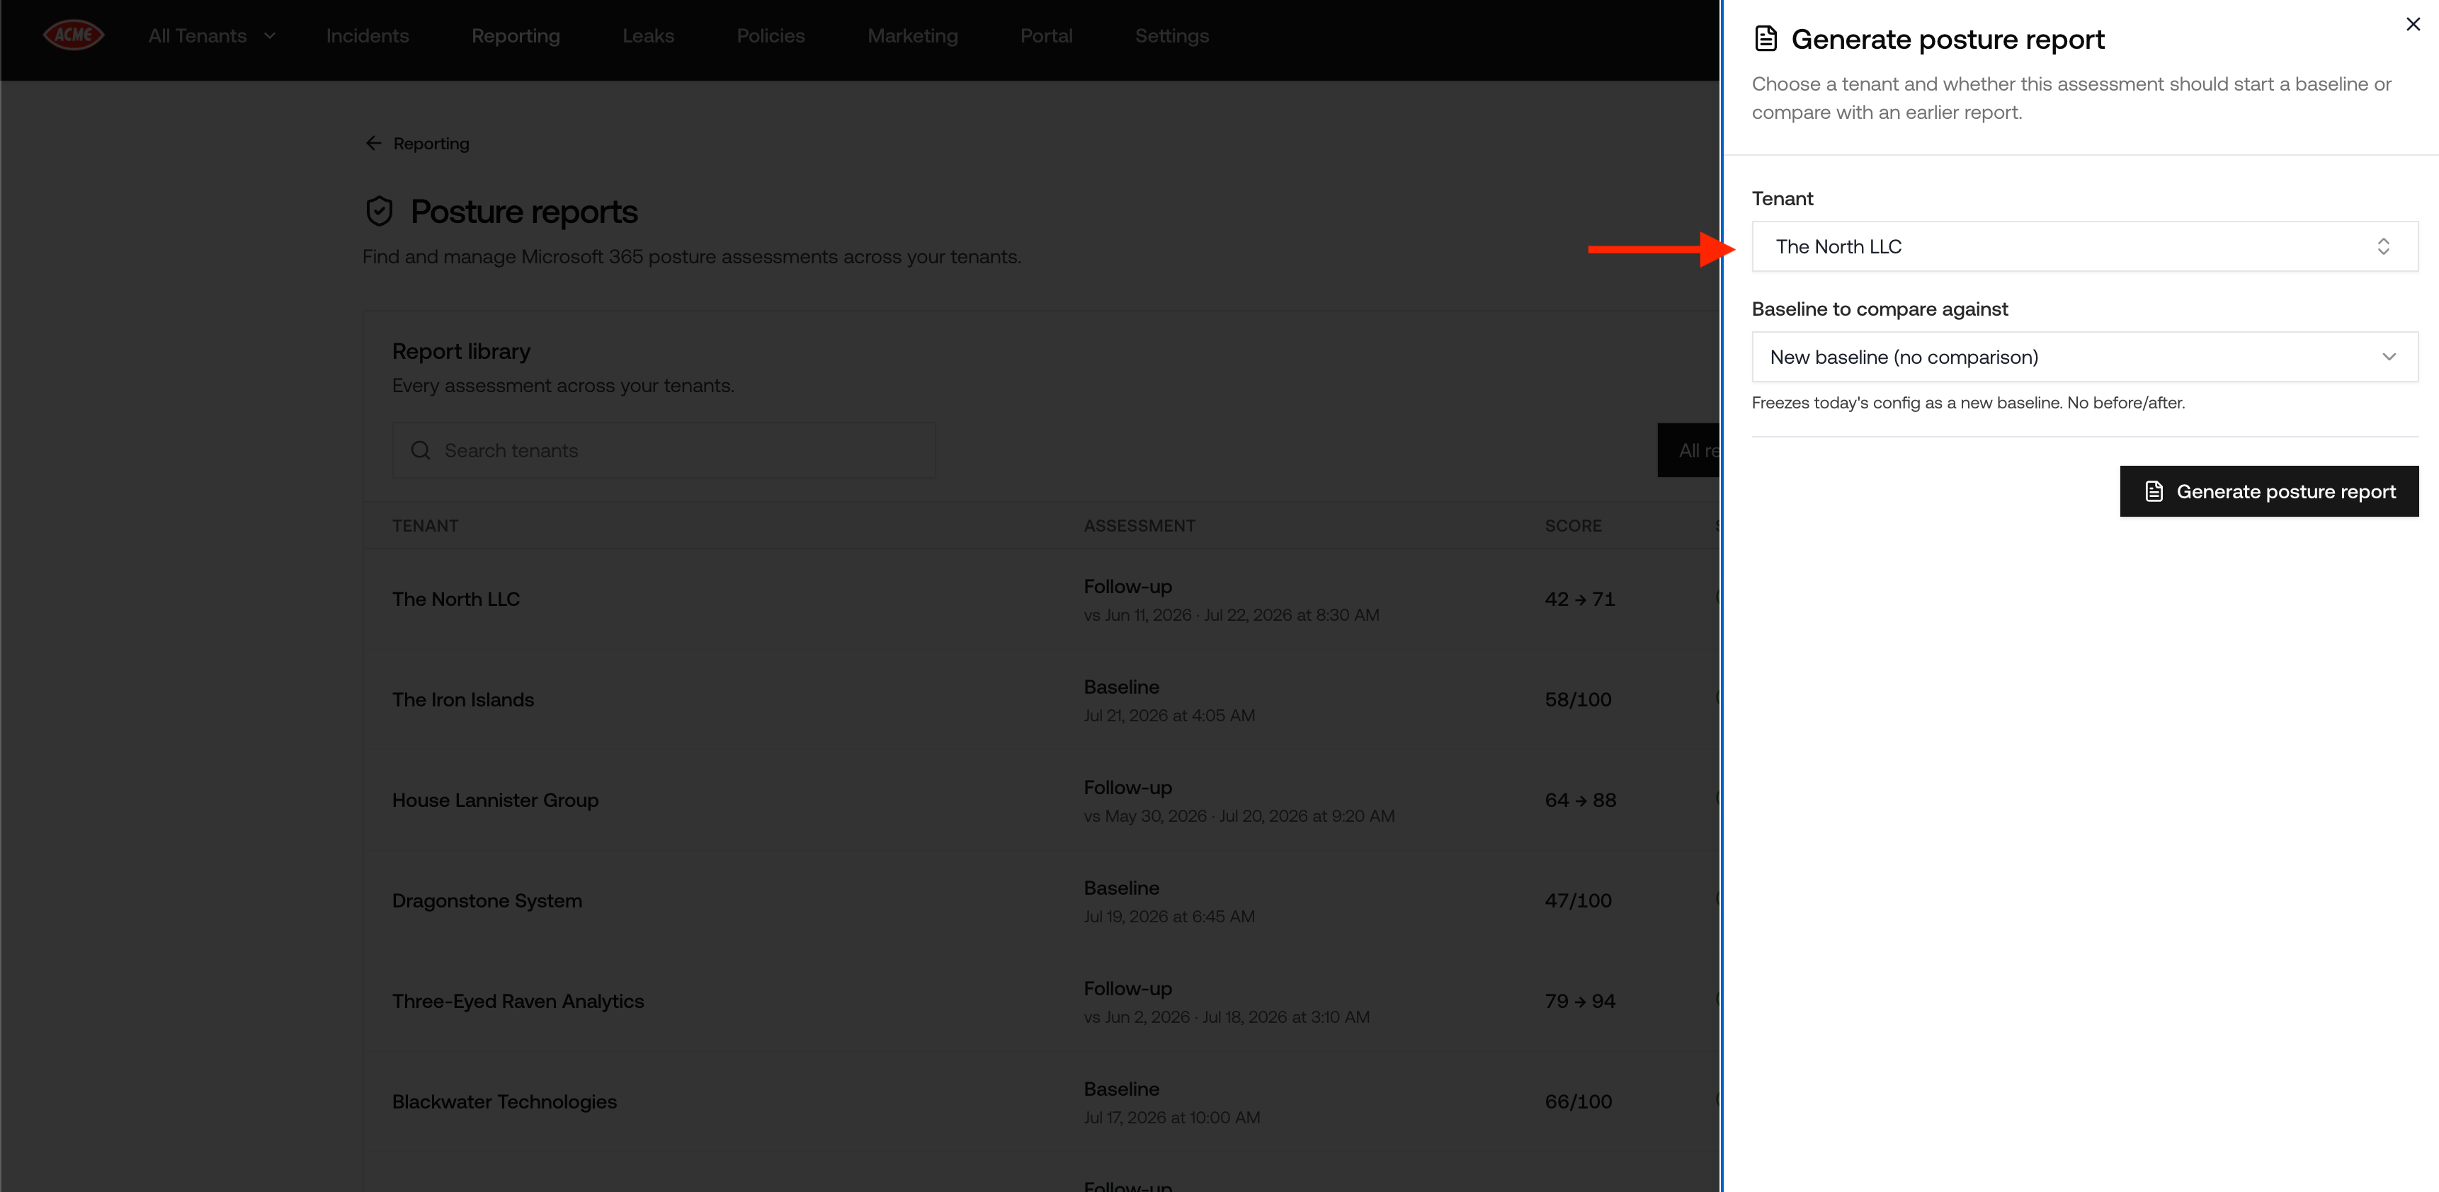Click the ASSESSMENT column header
This screenshot has height=1192, width=2439.
[1140, 526]
